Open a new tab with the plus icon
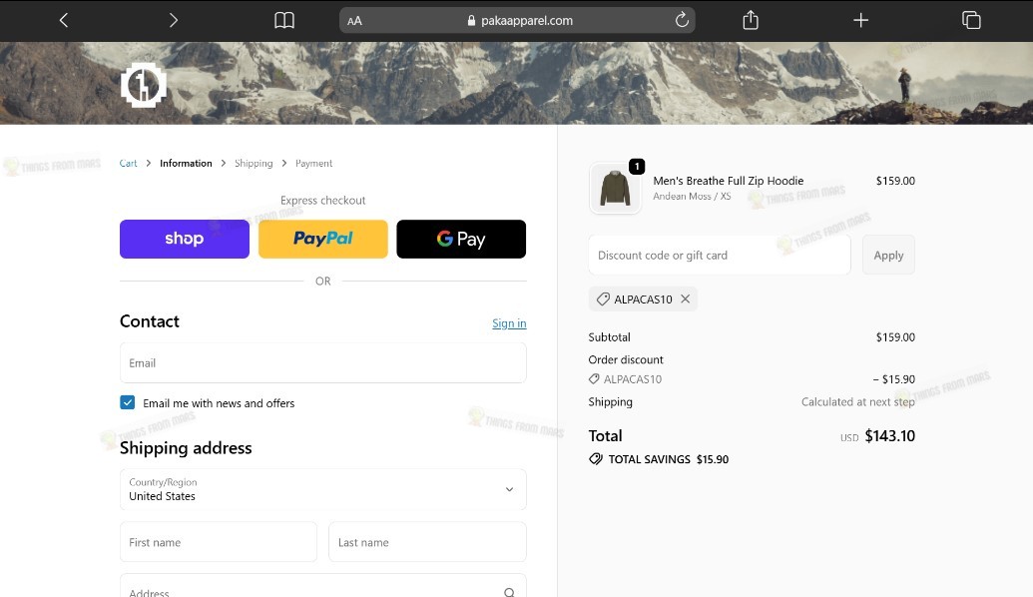Image resolution: width=1033 pixels, height=597 pixels. [860, 20]
